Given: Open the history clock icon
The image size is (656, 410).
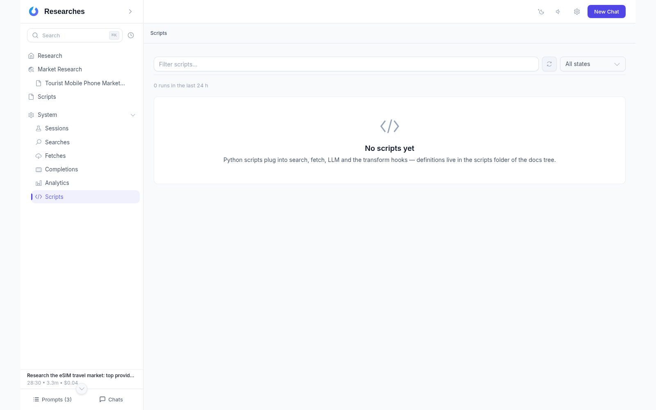Looking at the screenshot, I should [x=131, y=35].
